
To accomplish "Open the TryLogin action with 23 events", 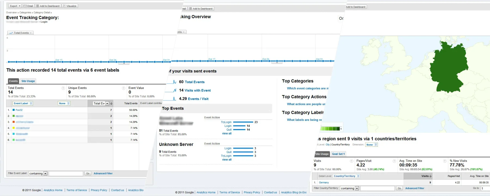I will click(226, 122).
